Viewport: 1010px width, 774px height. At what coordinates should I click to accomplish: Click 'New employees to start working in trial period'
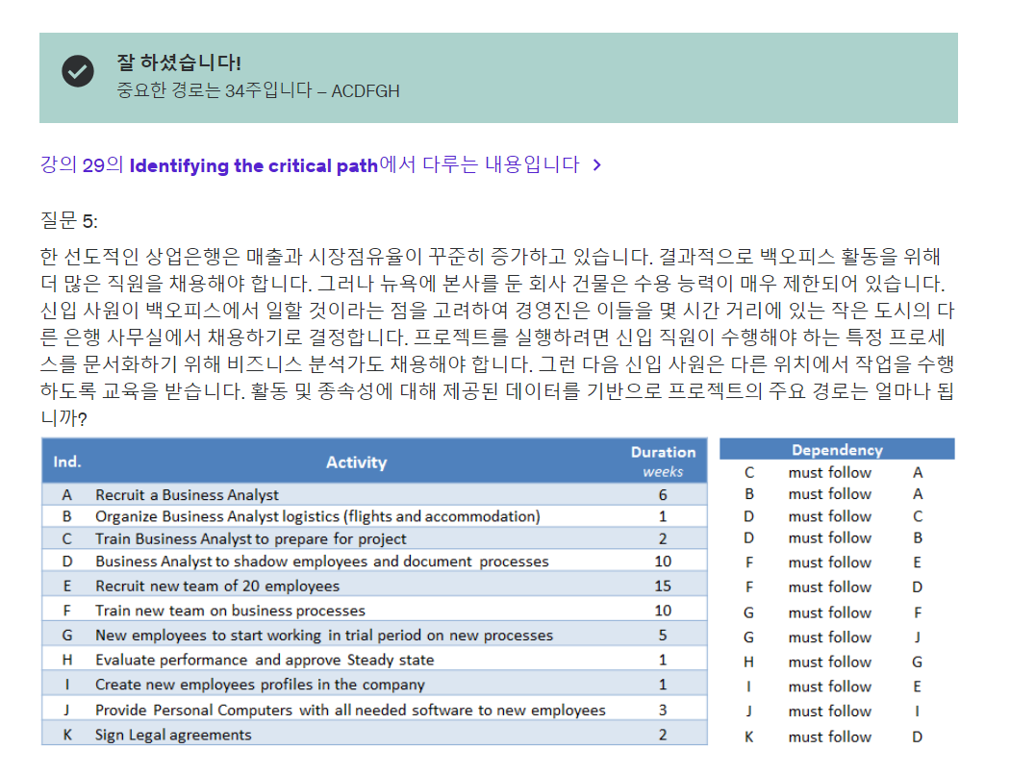point(374,635)
